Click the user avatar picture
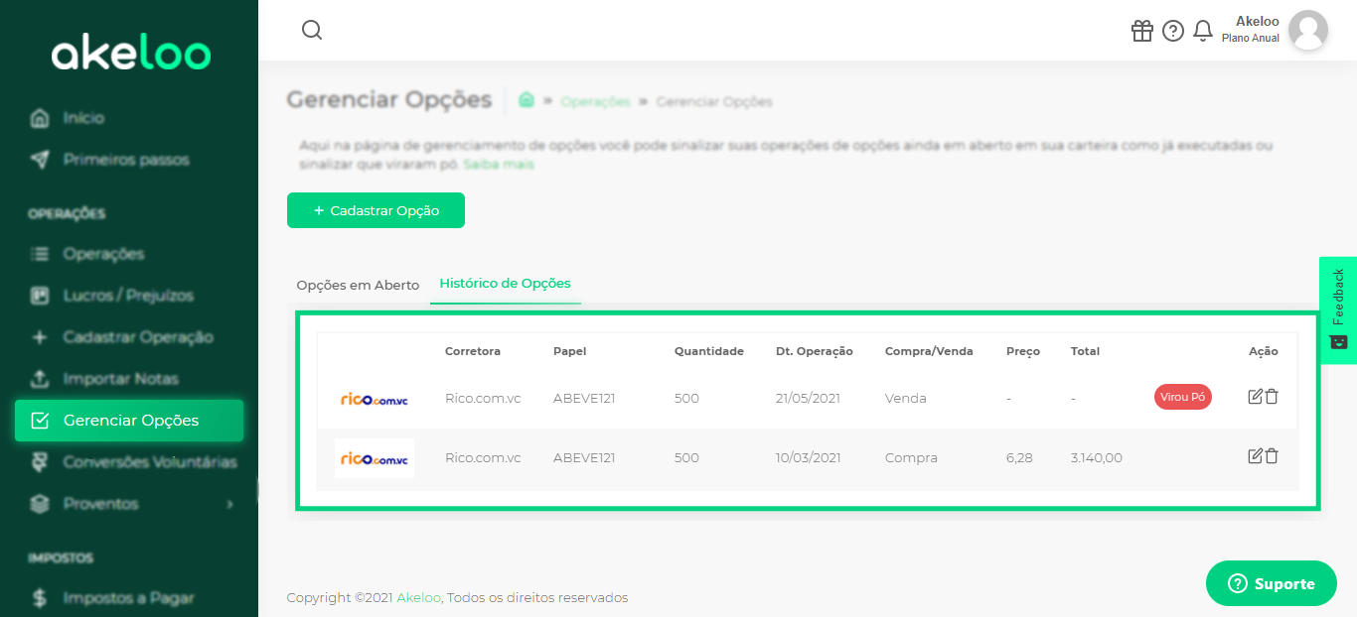The image size is (1357, 617). (1308, 31)
